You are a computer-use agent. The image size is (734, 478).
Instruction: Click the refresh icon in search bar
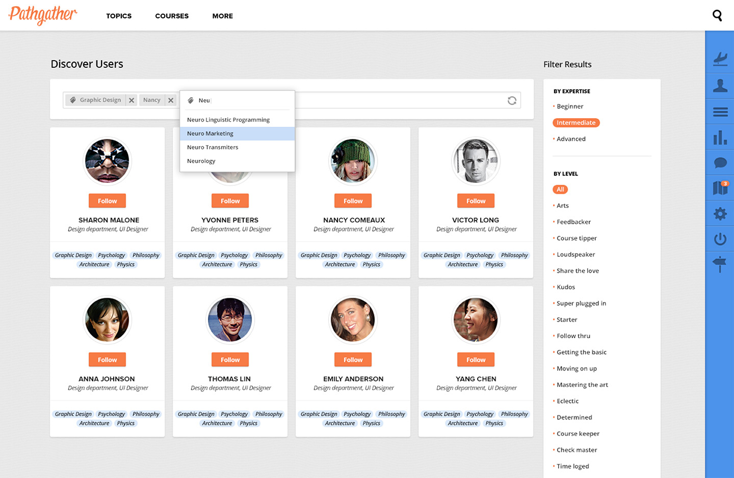(512, 101)
